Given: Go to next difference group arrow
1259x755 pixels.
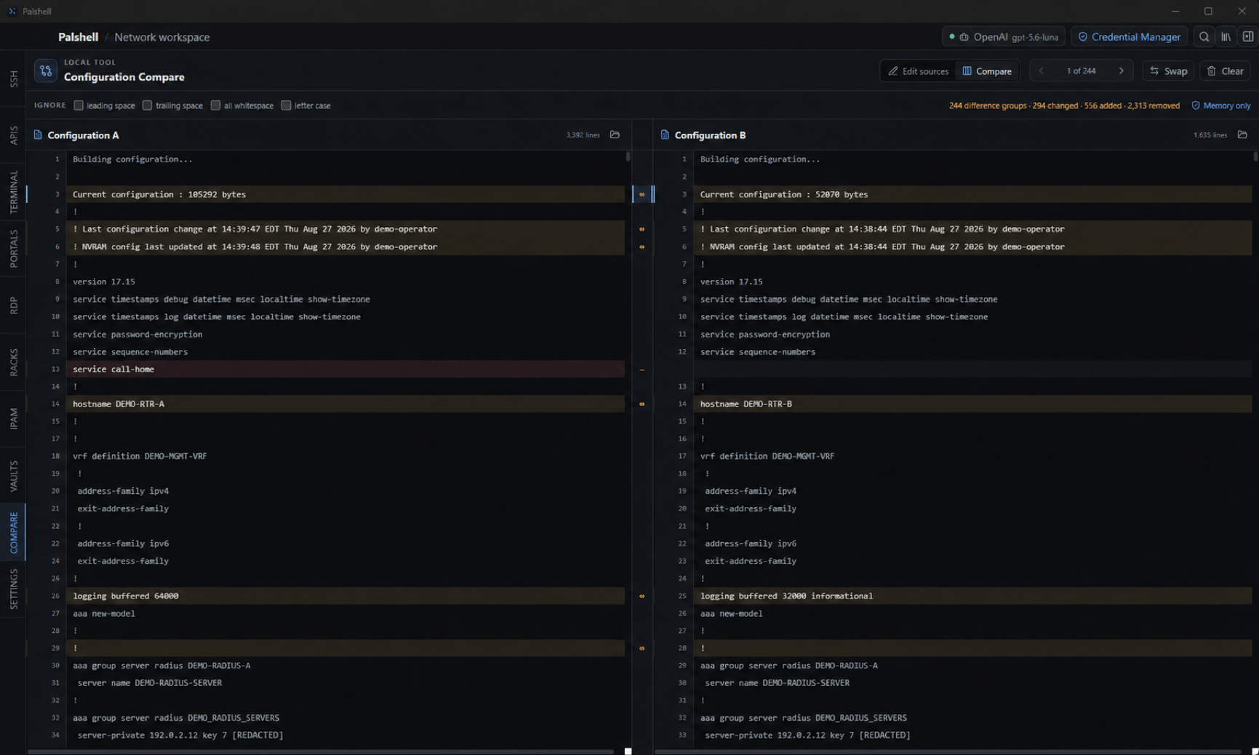Looking at the screenshot, I should [1121, 71].
